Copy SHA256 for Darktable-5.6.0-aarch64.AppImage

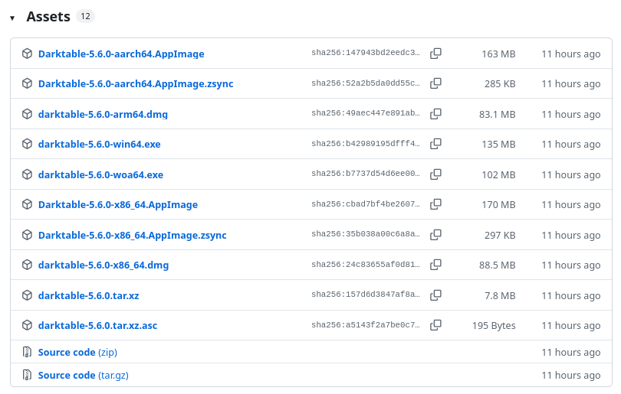coord(435,54)
